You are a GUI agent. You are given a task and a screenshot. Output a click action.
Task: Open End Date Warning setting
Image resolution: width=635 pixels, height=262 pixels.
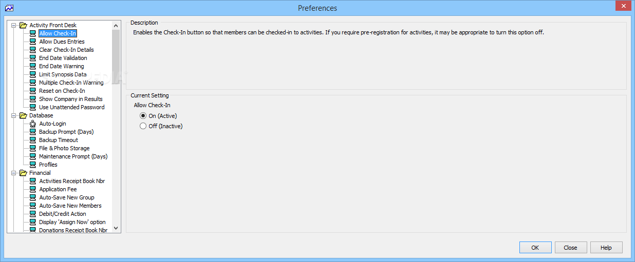(61, 66)
